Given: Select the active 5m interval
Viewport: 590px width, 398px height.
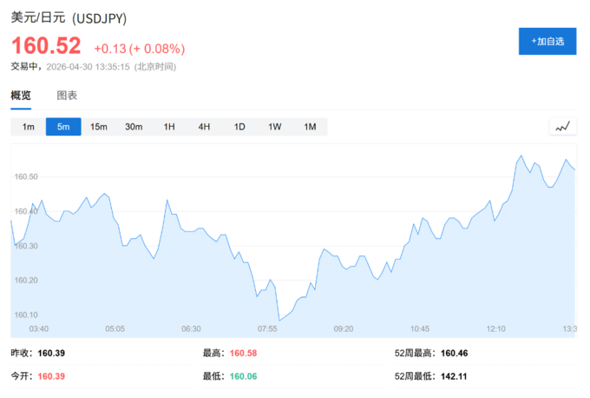Looking at the screenshot, I should pos(63,127).
